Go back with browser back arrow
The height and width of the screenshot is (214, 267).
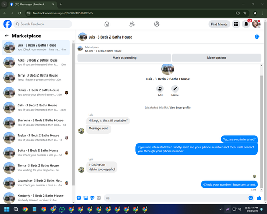click(x=5, y=13)
